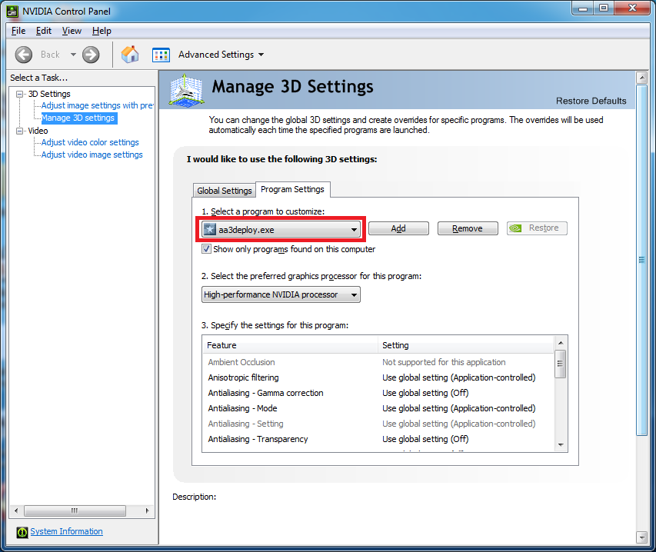Image resolution: width=656 pixels, height=552 pixels.
Task: Click the Restore button
Action: tap(537, 228)
